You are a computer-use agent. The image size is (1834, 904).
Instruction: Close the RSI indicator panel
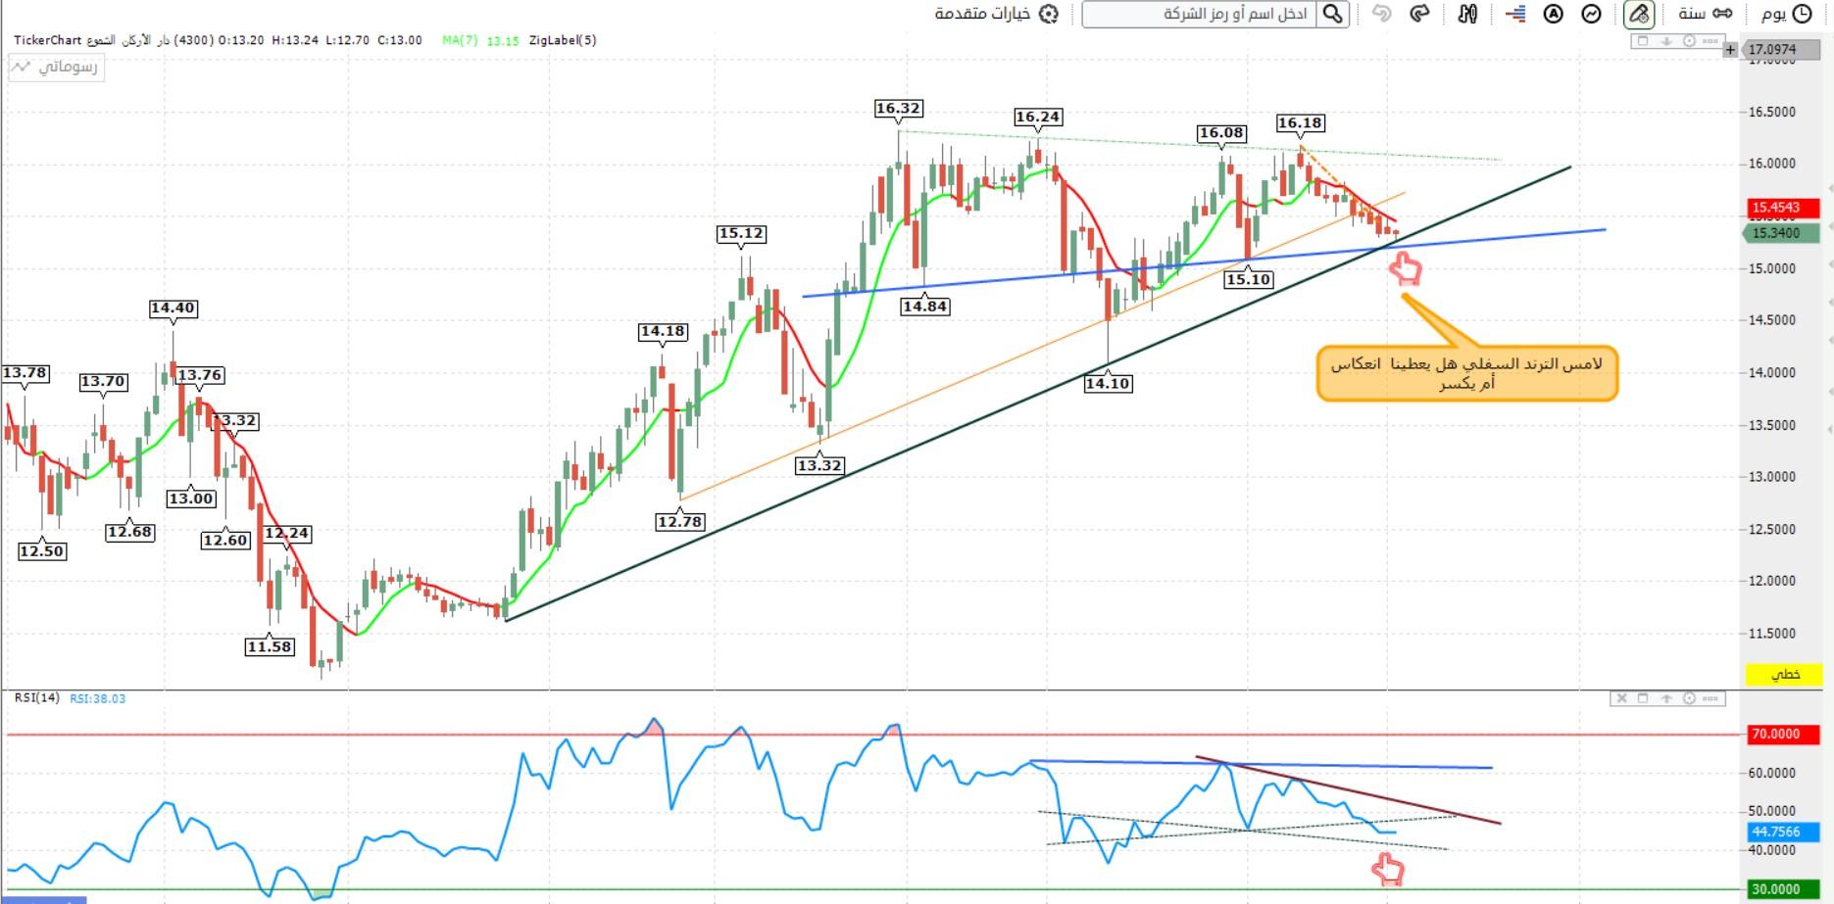[1621, 698]
